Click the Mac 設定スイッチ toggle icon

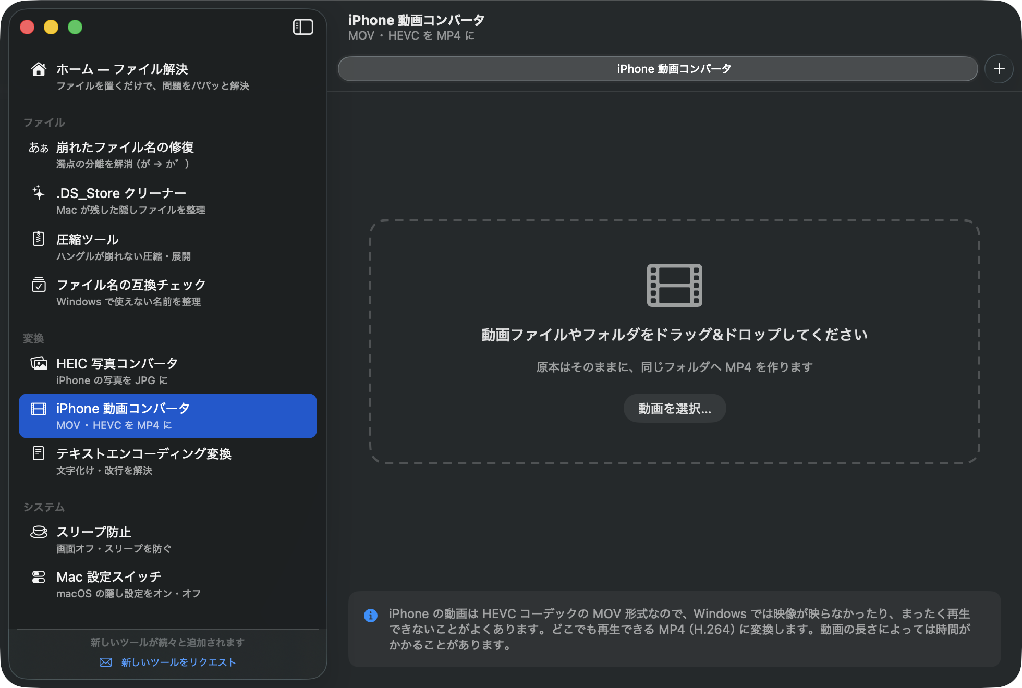[39, 577]
